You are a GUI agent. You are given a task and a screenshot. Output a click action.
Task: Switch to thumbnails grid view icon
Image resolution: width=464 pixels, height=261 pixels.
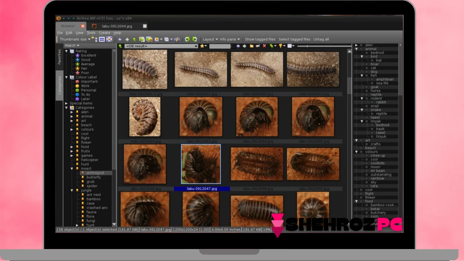(x=102, y=39)
